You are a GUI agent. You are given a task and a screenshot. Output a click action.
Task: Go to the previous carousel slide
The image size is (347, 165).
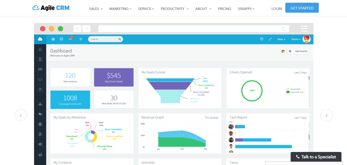pos(21,115)
